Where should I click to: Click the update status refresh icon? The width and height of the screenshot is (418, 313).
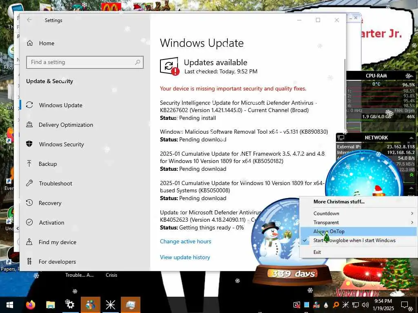point(169,66)
